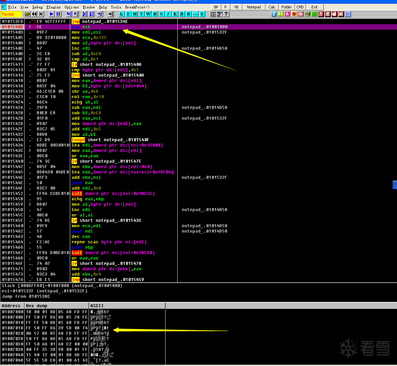Click the green up-down arrows icon
Screen dimensions: 397x366
[281, 14]
